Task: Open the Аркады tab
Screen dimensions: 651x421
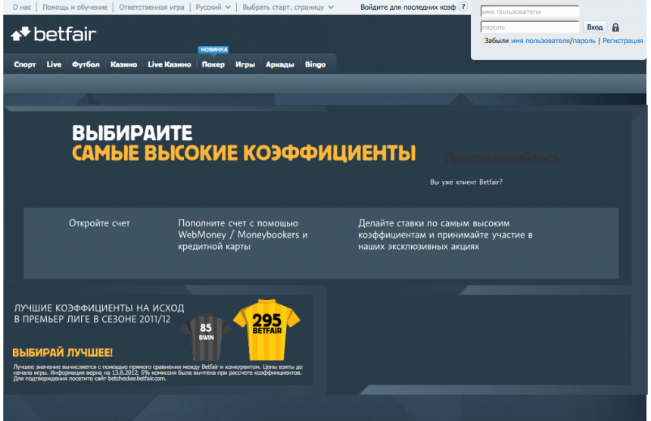Action: coord(280,65)
